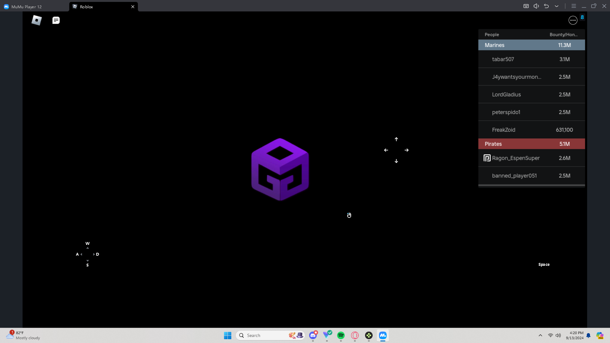
Task: Click the 631,100 bounty value
Action: [x=564, y=130]
